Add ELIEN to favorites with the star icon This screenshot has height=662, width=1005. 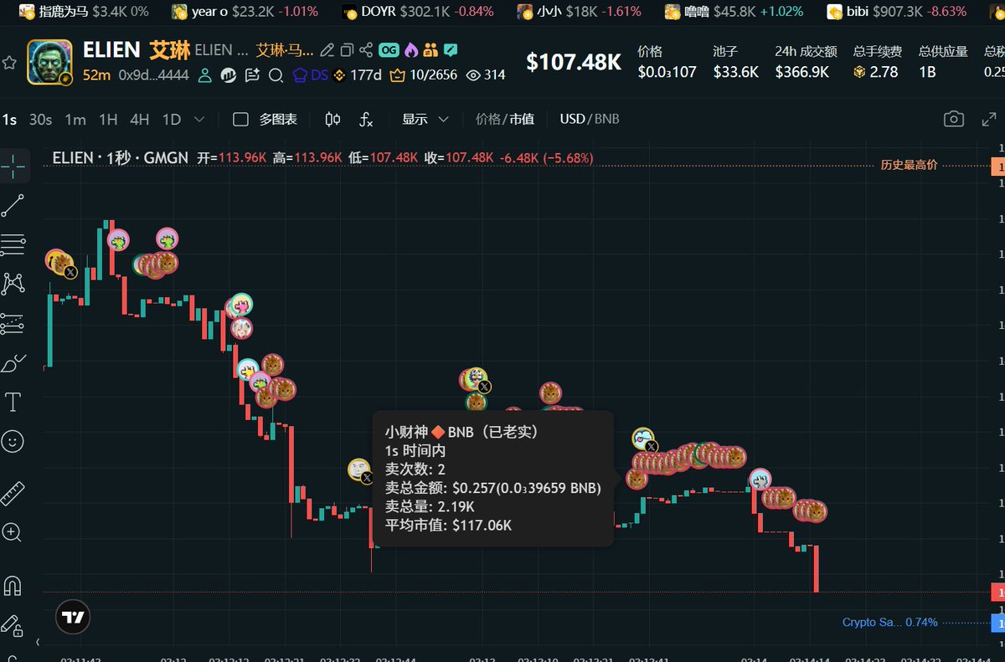[9, 63]
